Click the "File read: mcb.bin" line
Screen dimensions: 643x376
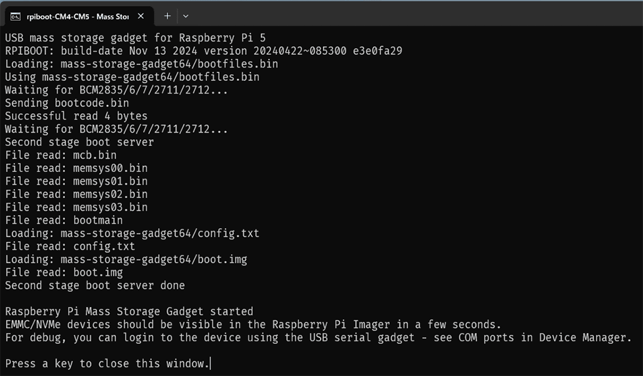point(60,155)
